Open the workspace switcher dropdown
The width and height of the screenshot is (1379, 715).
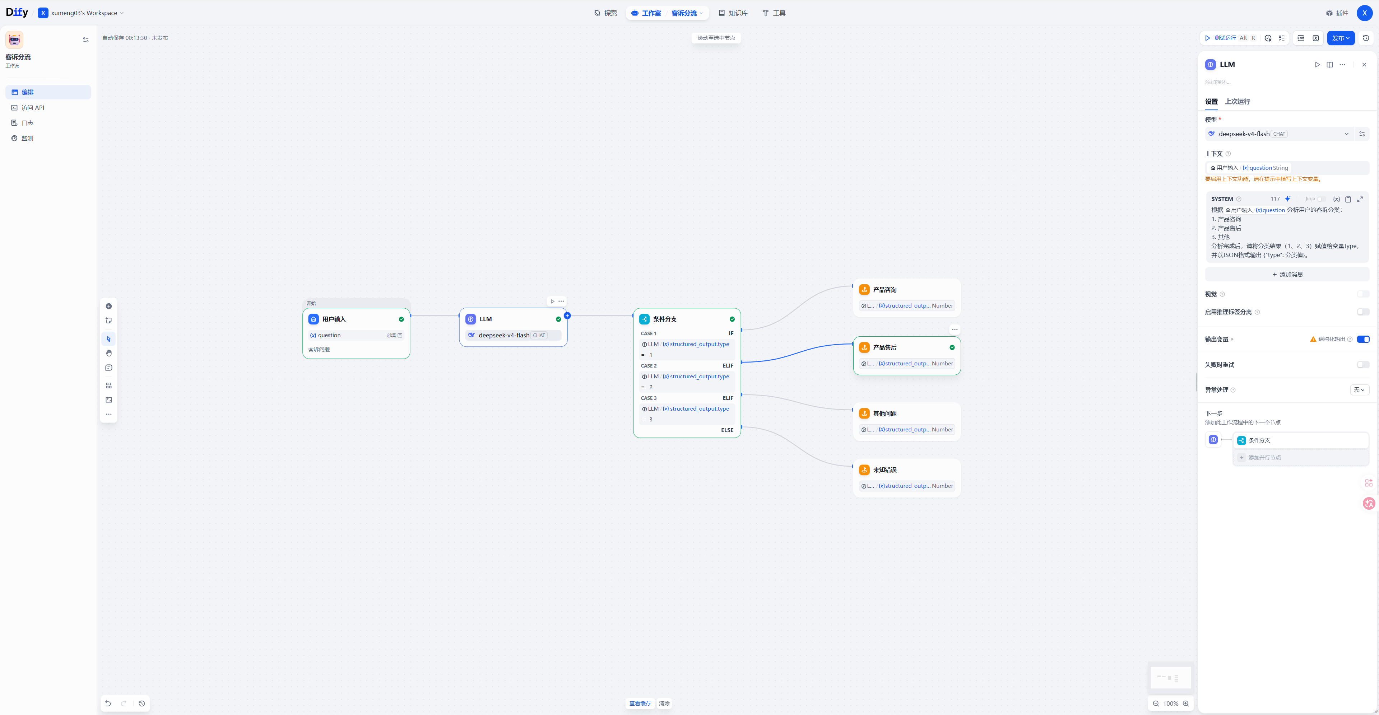tap(81, 13)
